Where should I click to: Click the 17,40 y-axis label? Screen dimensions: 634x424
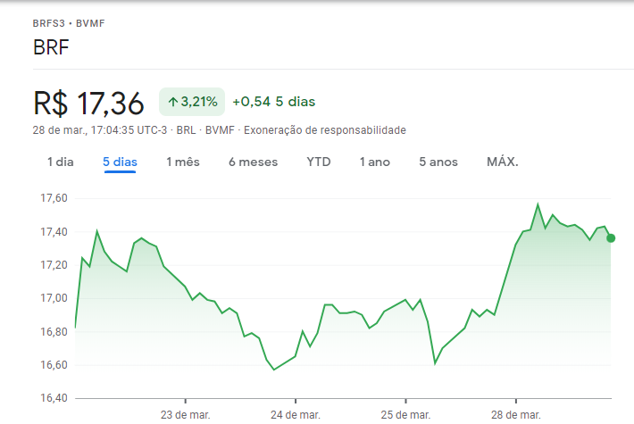point(54,231)
